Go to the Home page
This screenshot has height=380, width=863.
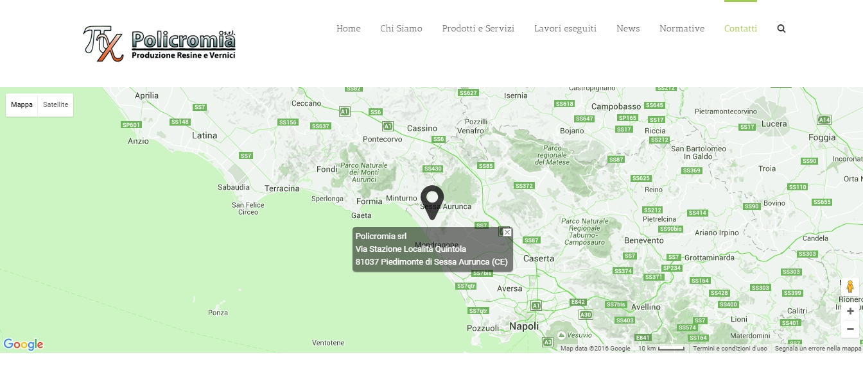(x=348, y=28)
